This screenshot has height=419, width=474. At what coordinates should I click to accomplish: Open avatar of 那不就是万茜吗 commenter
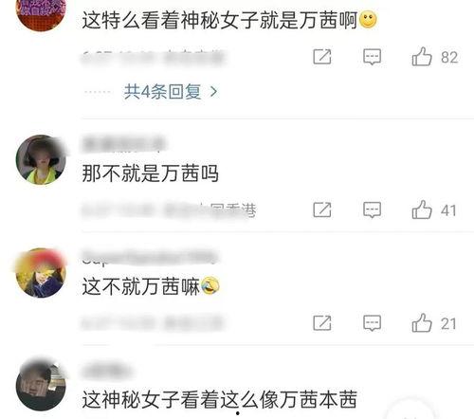coord(41,159)
